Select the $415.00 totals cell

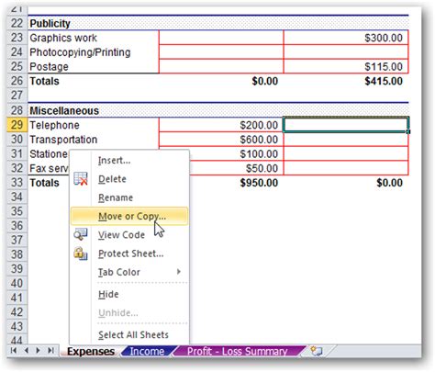pyautogui.click(x=346, y=81)
